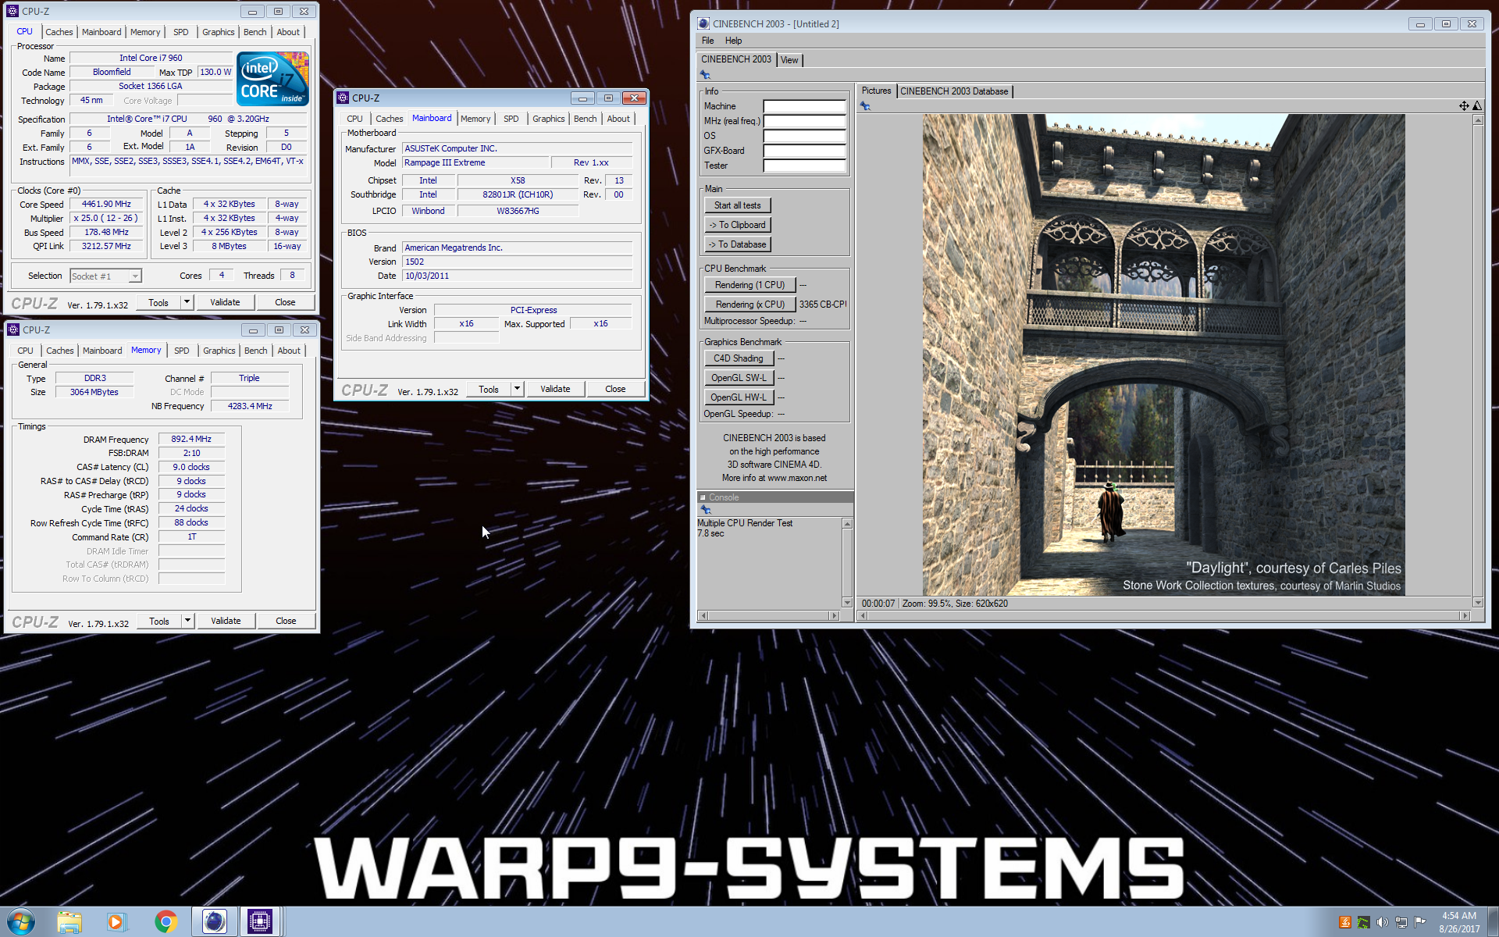Click the Tester input field

[x=804, y=166]
